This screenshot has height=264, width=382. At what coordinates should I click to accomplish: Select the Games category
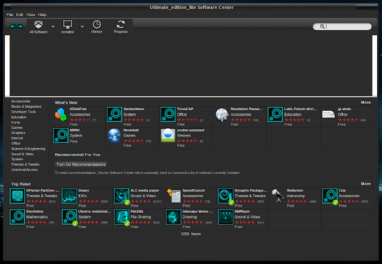click(x=17, y=128)
